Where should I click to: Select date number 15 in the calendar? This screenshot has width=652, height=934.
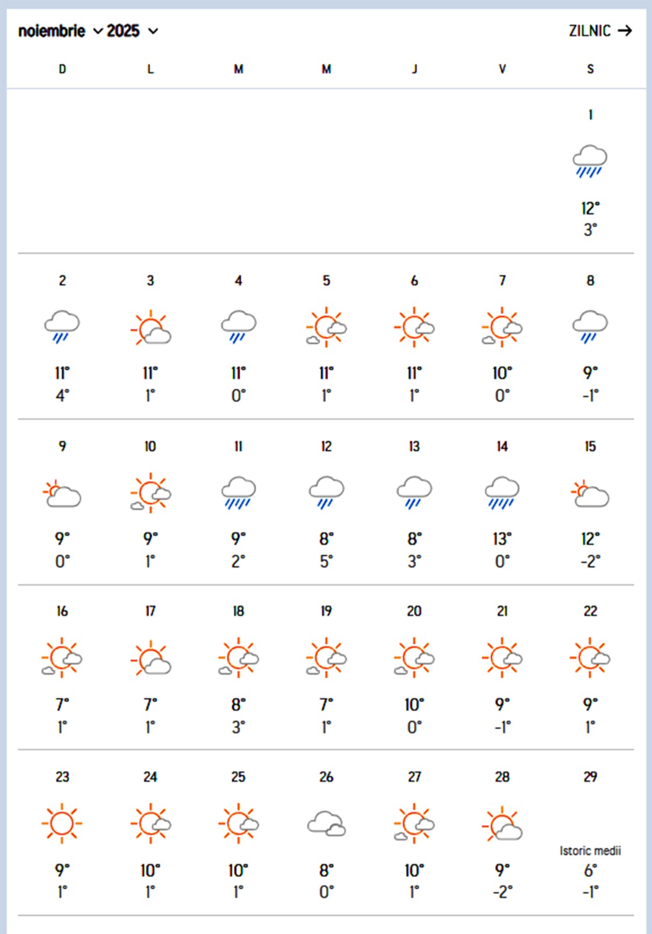point(590,447)
